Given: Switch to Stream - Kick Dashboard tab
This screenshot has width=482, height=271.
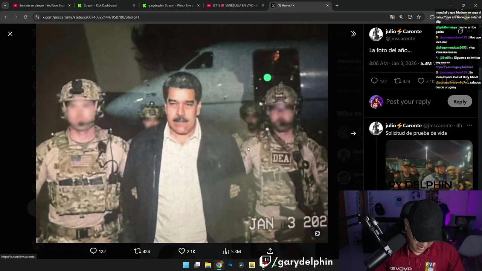Looking at the screenshot, I should 106,5.
